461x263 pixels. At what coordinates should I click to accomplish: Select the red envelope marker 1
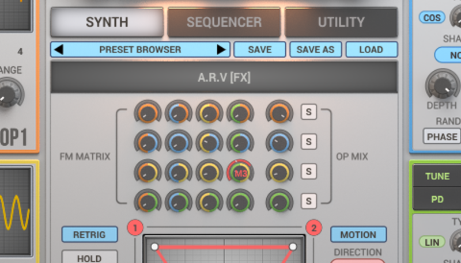[x=135, y=227]
